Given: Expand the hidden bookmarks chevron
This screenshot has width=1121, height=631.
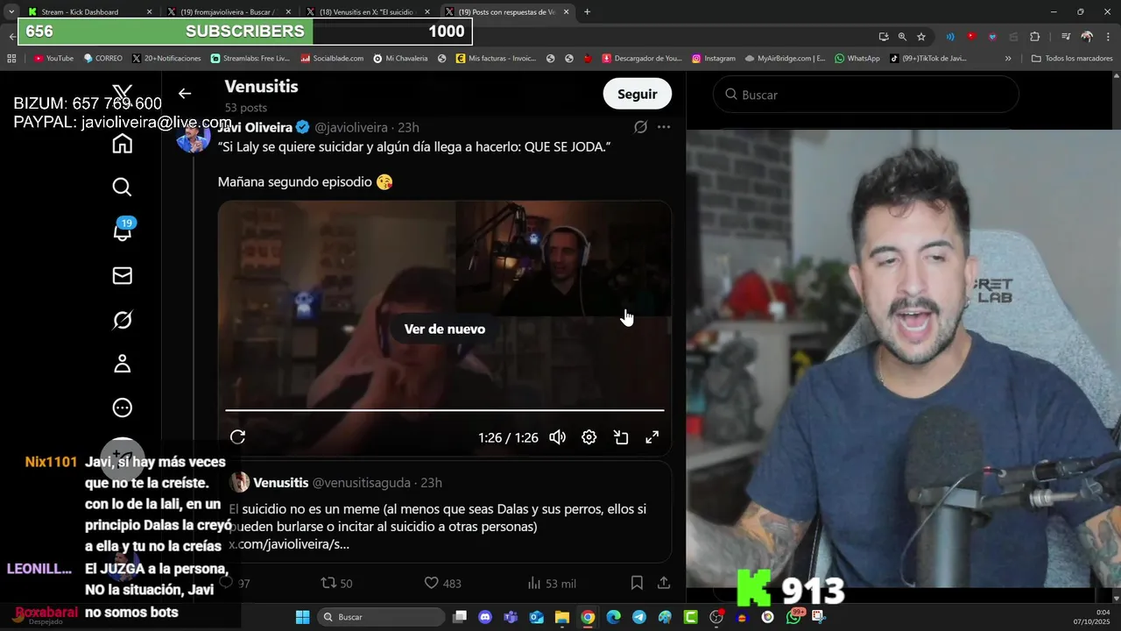Looking at the screenshot, I should pyautogui.click(x=1008, y=59).
